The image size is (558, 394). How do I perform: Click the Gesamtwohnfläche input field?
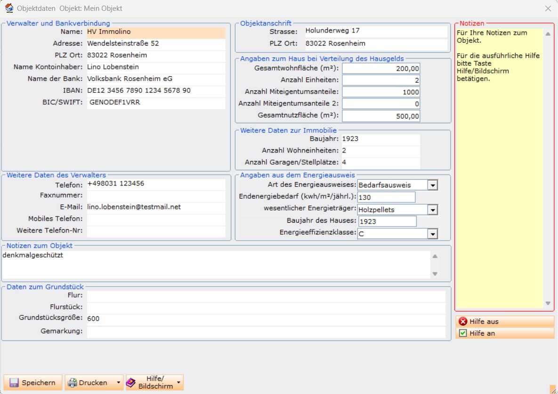tap(381, 68)
